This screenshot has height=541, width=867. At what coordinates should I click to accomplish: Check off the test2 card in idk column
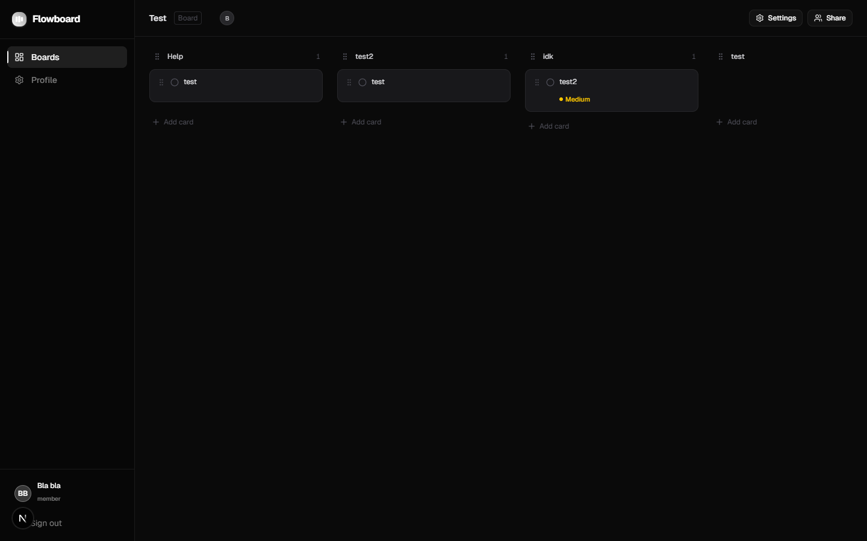pos(550,82)
